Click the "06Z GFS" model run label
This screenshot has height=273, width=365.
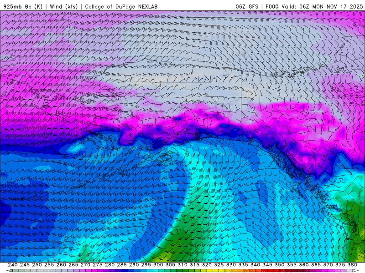click(x=247, y=6)
